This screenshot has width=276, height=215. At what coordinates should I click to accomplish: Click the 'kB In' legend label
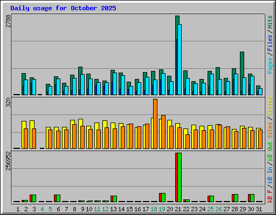(x=270, y=175)
